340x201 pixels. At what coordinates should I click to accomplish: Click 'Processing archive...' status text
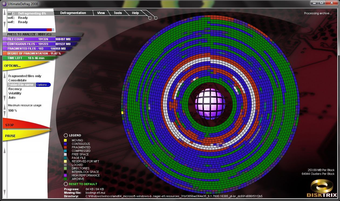pyautogui.click(x=318, y=13)
